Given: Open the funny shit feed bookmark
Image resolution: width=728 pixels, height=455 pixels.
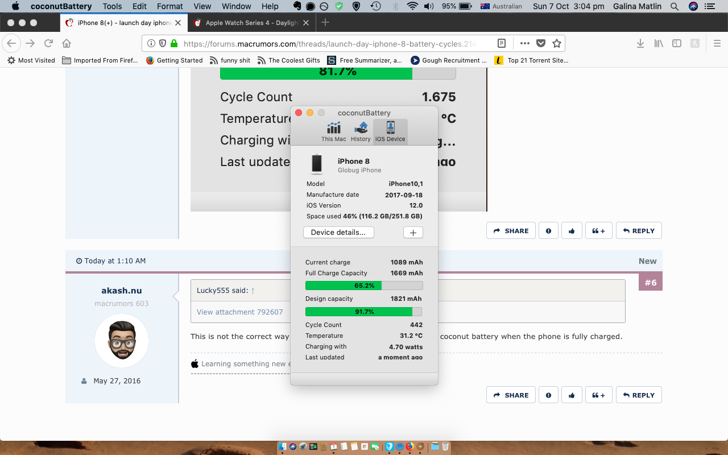Looking at the screenshot, I should coord(230,60).
